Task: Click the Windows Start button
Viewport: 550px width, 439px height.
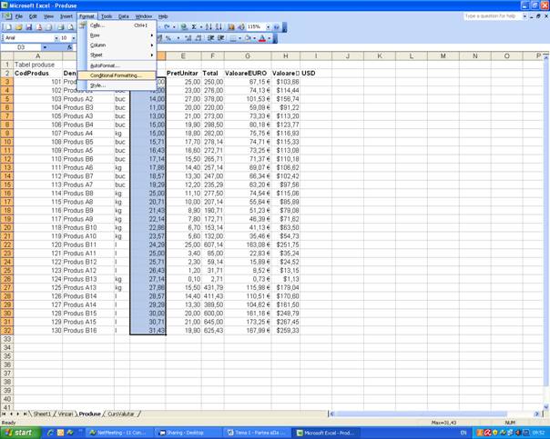Action: [x=18, y=433]
